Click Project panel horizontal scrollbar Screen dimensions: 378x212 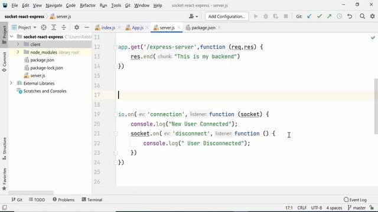point(31,193)
